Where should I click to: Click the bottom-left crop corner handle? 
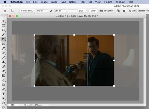coord(34,86)
